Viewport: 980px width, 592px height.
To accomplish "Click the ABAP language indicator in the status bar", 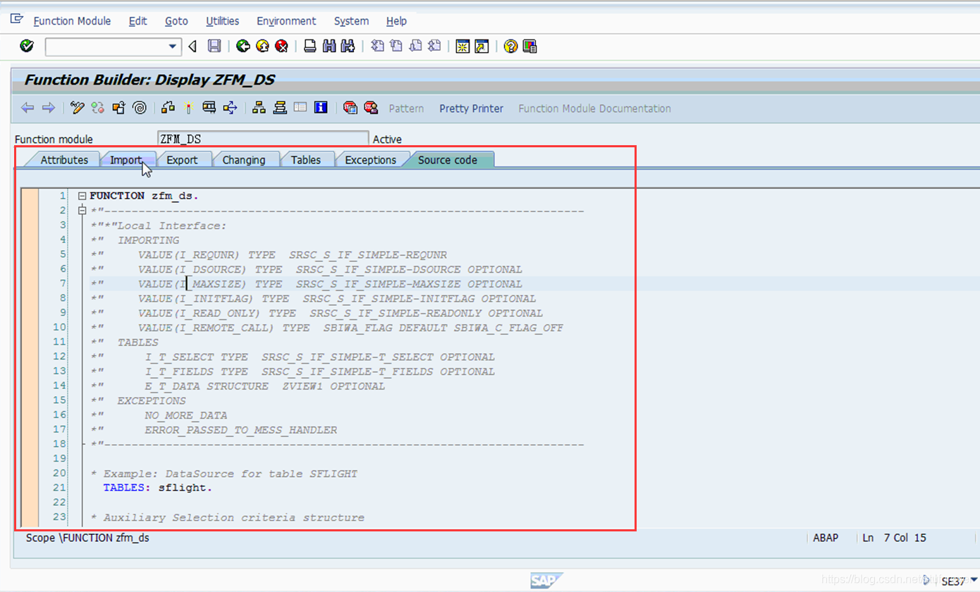I will (x=826, y=538).
